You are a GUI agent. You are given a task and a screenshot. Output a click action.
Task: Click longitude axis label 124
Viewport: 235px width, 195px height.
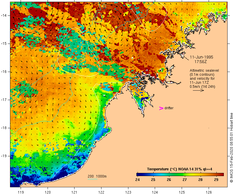pos(155,192)
